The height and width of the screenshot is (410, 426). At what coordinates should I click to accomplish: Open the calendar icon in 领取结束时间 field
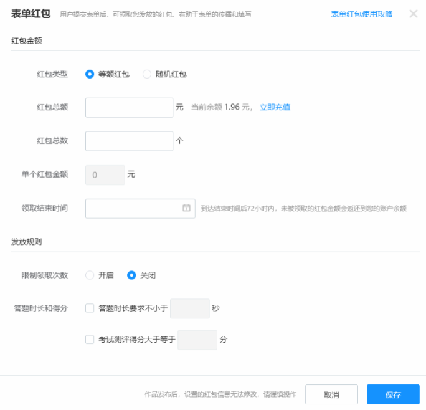[186, 208]
